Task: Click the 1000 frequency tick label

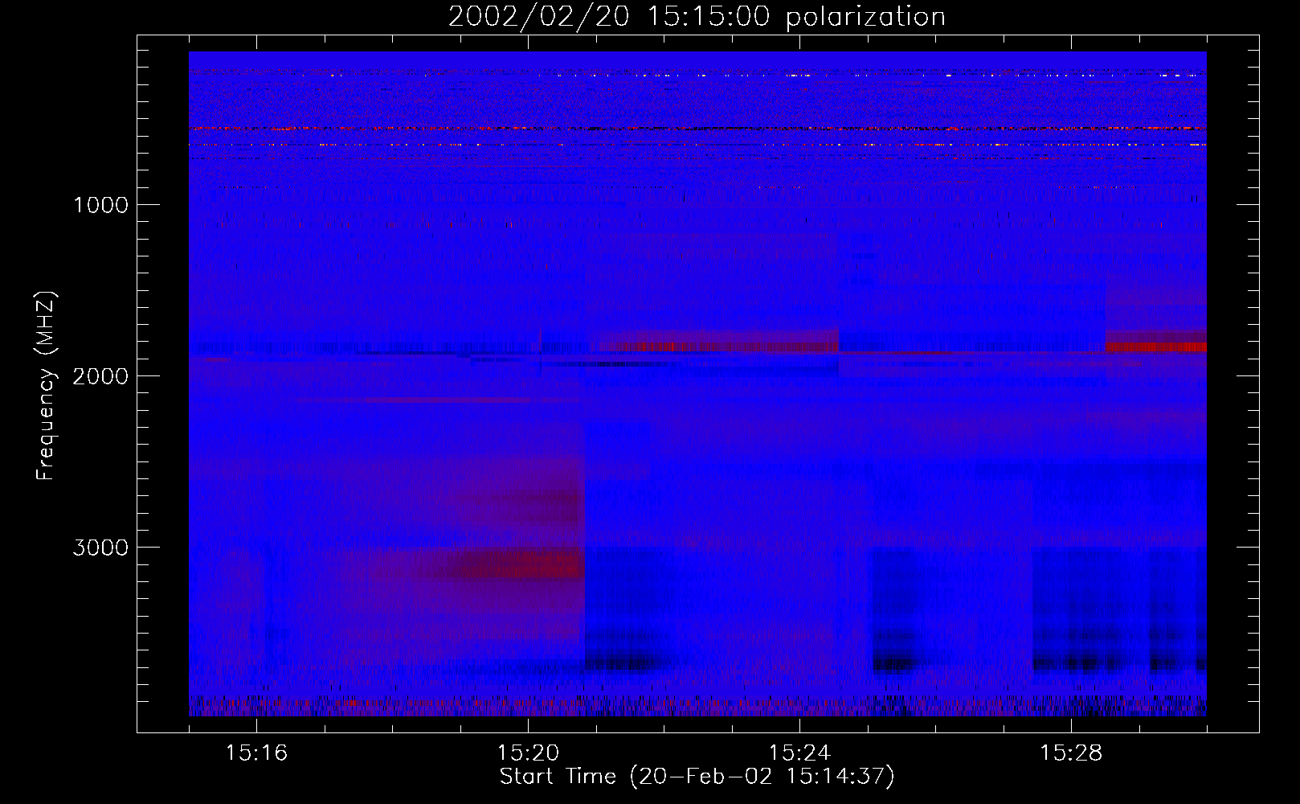Action: (100, 205)
